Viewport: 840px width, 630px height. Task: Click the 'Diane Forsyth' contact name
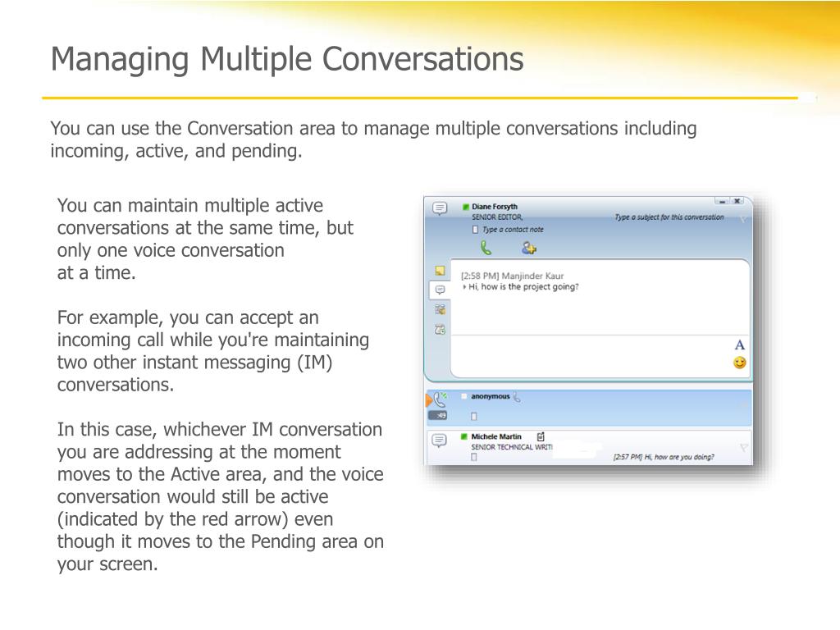click(495, 207)
